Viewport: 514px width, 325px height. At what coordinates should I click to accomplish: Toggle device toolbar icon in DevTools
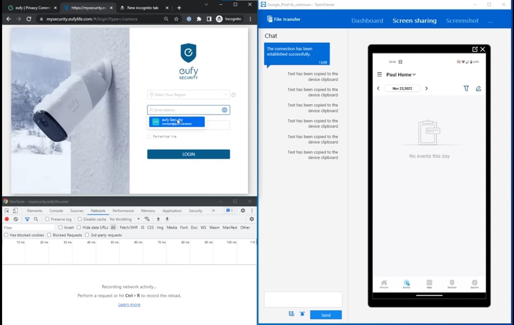point(15,211)
